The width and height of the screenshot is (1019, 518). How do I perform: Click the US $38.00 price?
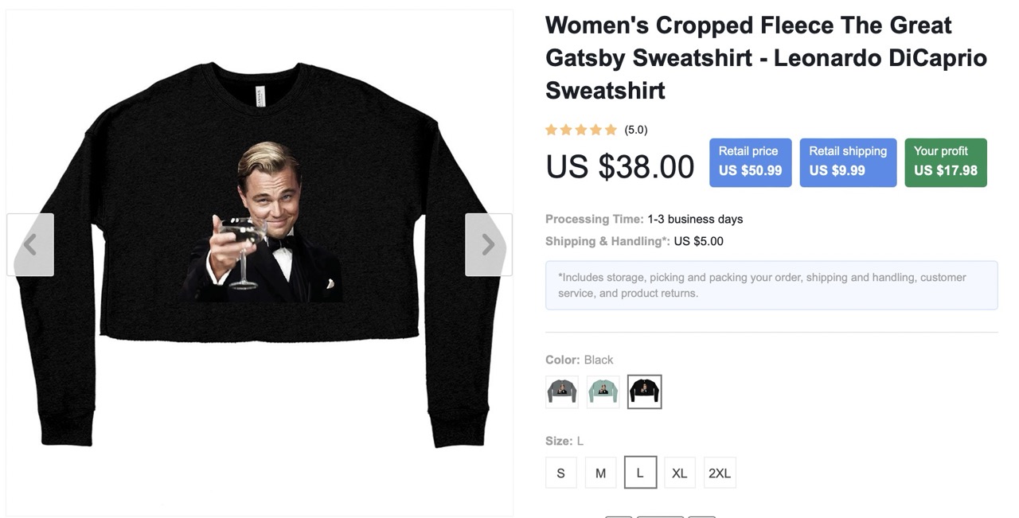[x=620, y=166]
